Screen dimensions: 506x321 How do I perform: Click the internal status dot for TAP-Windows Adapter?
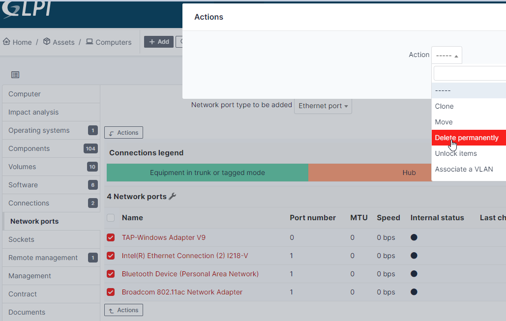pos(414,237)
